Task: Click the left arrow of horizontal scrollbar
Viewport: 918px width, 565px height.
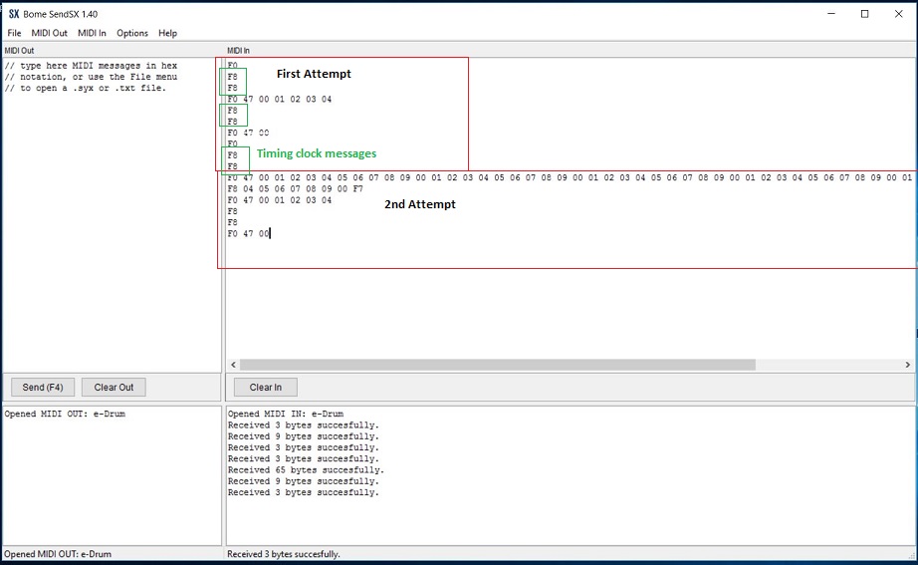Action: [x=234, y=365]
